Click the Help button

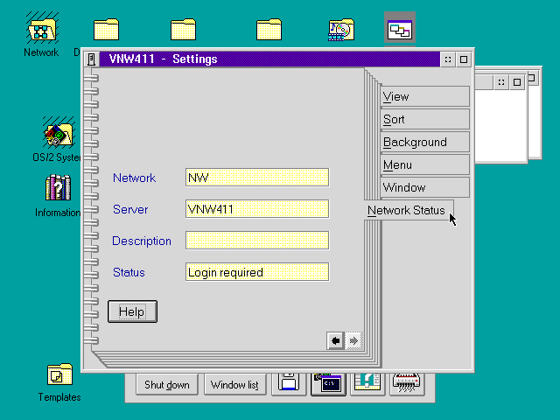(x=132, y=311)
